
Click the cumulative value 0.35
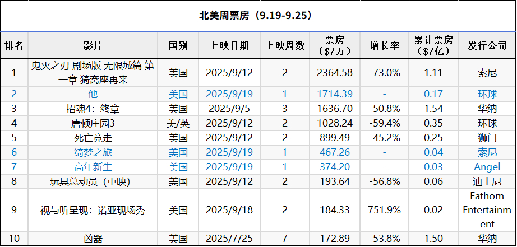point(433,123)
